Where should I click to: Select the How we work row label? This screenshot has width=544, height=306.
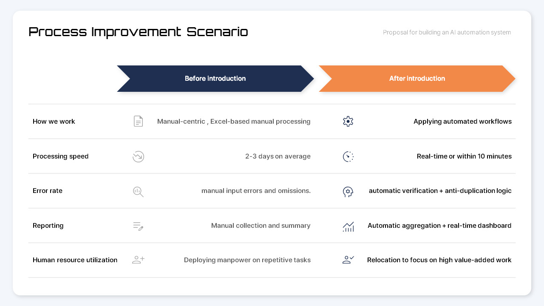[54, 122]
